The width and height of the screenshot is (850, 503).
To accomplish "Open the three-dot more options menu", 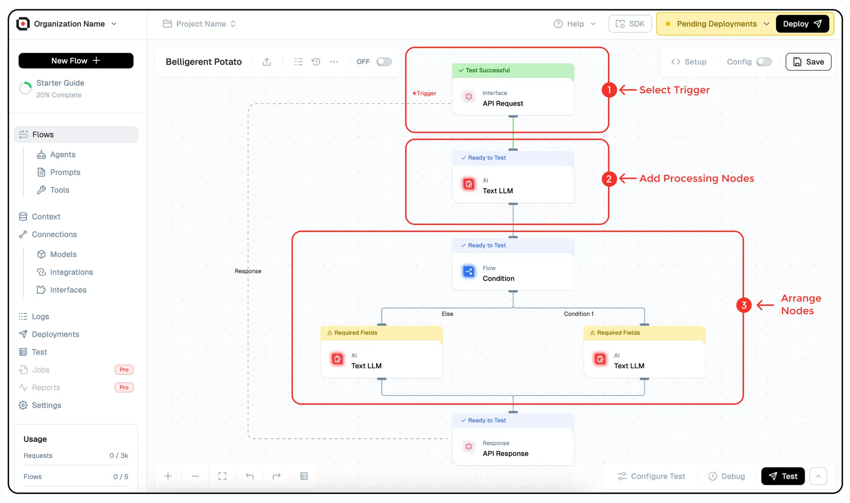I will tap(334, 62).
